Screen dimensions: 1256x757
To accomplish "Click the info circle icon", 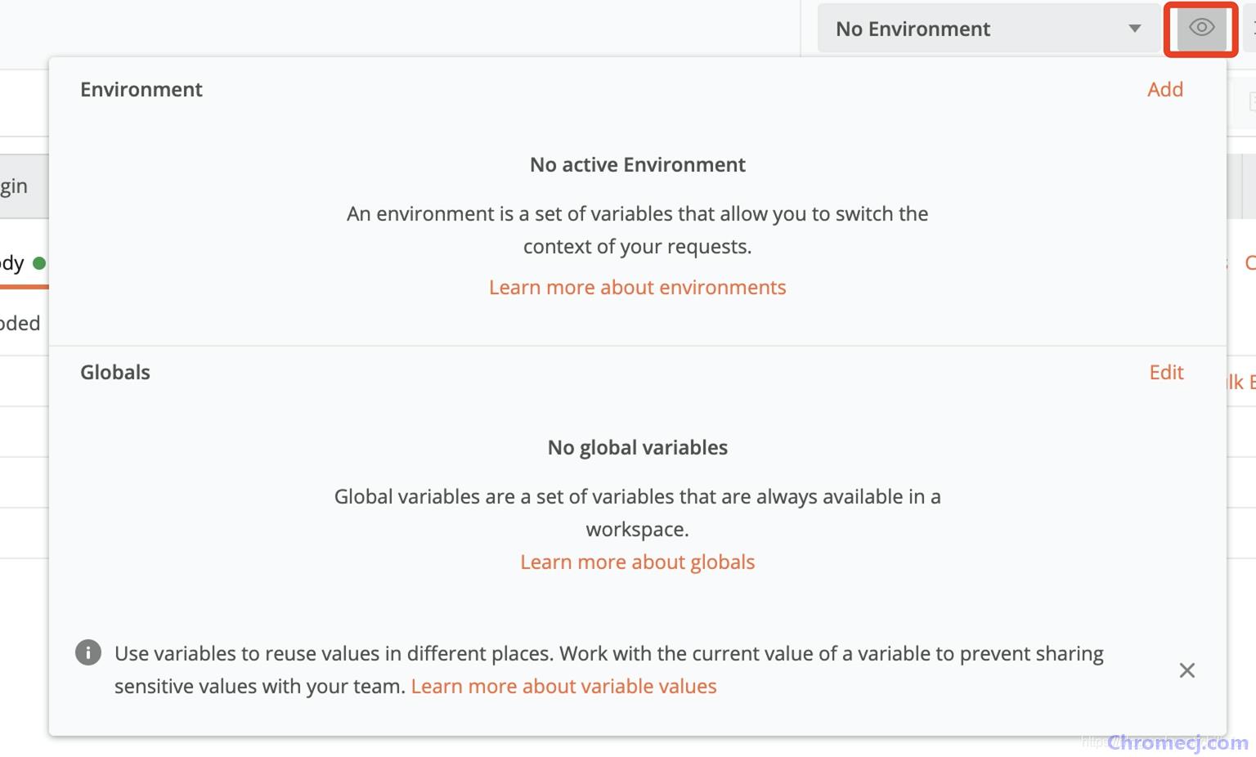I will [x=88, y=652].
